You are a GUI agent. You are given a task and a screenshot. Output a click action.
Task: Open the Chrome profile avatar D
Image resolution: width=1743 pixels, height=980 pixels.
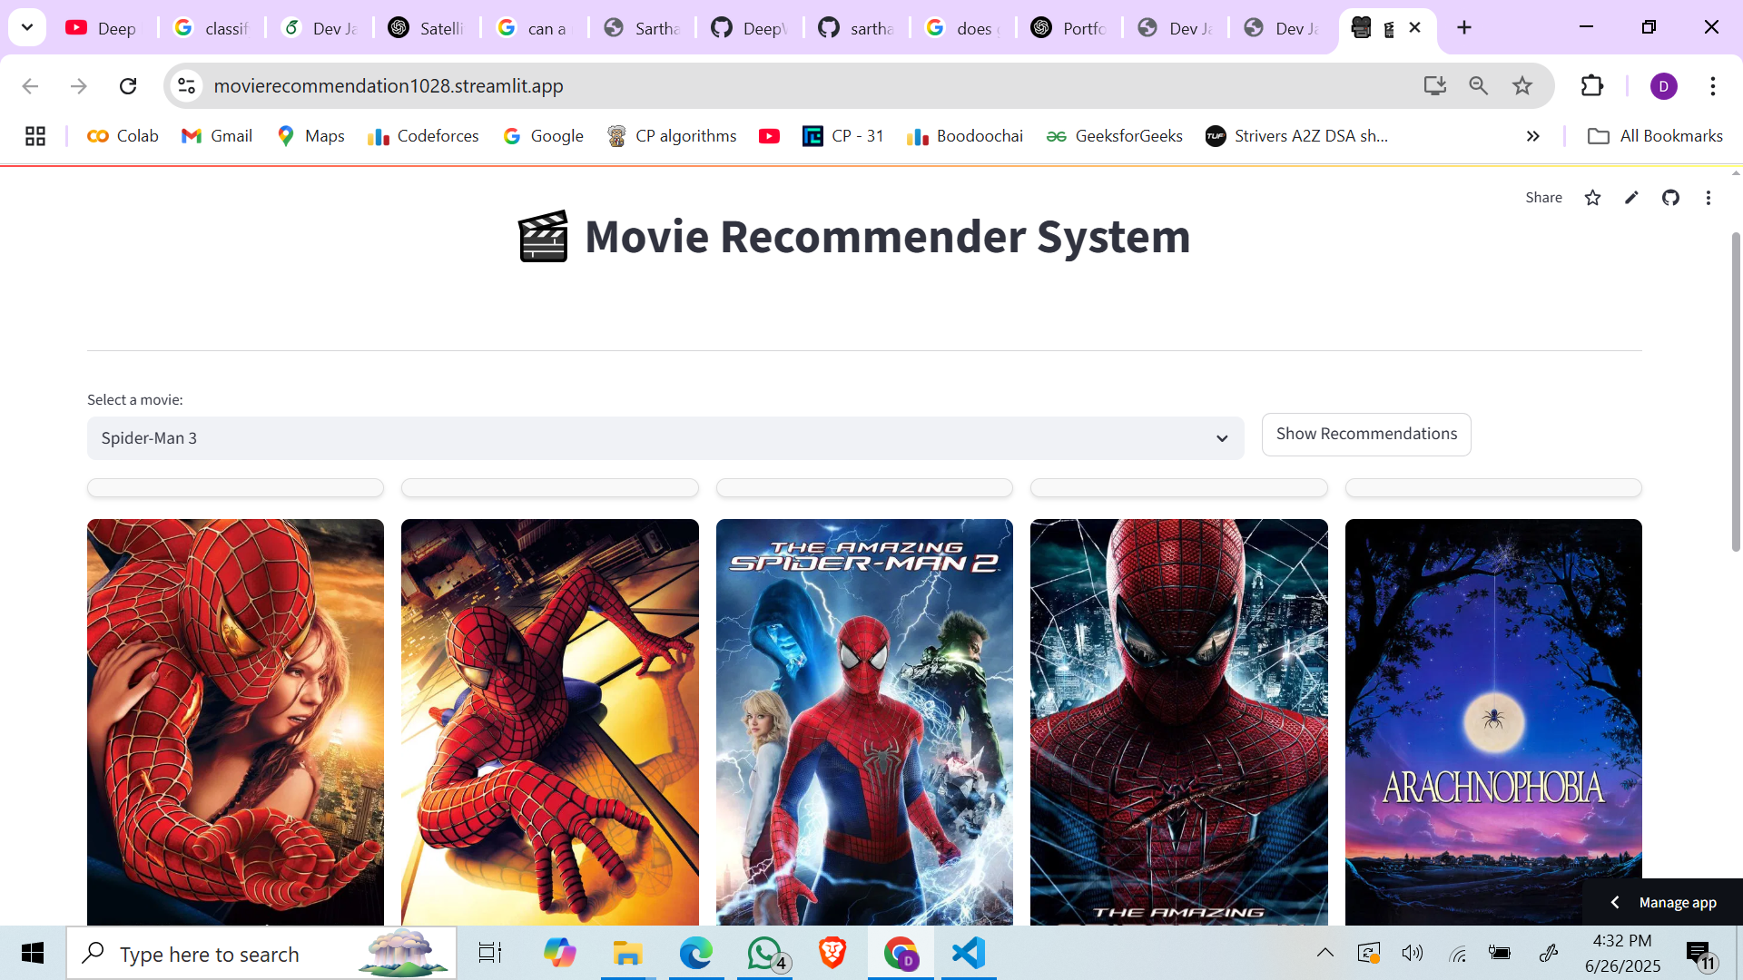tap(1664, 86)
